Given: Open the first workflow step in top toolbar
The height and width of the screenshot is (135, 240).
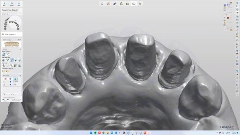Looking at the screenshot, I should 102,4.
